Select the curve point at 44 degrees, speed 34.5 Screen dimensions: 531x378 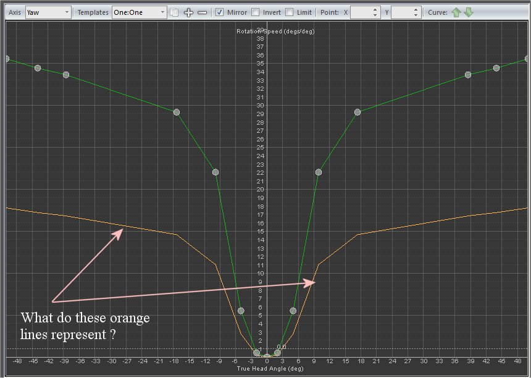pos(496,68)
